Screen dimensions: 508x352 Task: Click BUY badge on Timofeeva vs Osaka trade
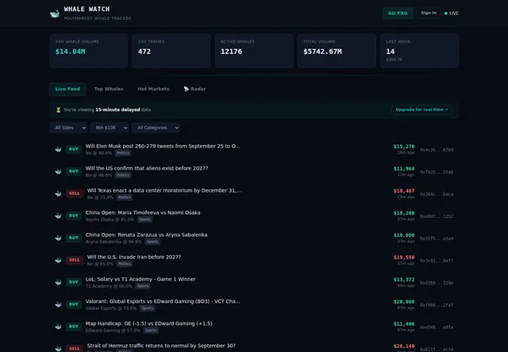pos(74,216)
